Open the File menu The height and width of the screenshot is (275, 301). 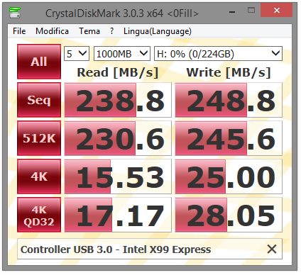pos(19,31)
